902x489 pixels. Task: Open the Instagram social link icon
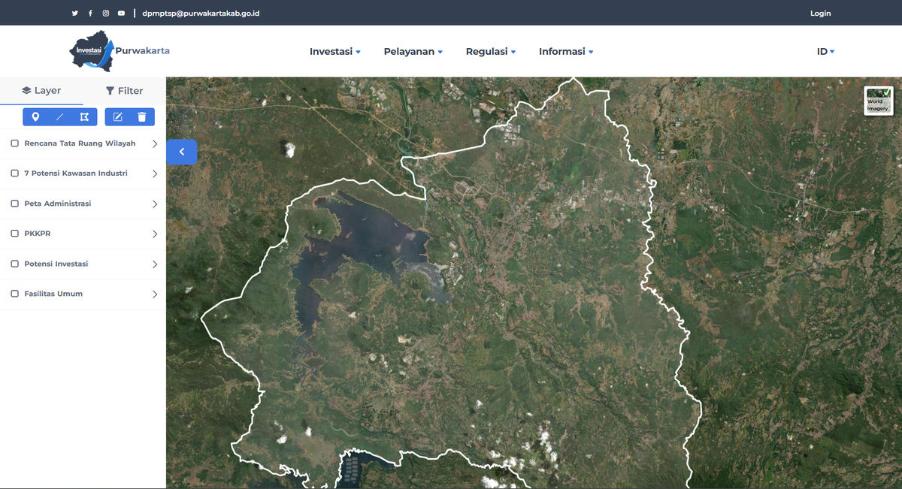click(x=106, y=14)
